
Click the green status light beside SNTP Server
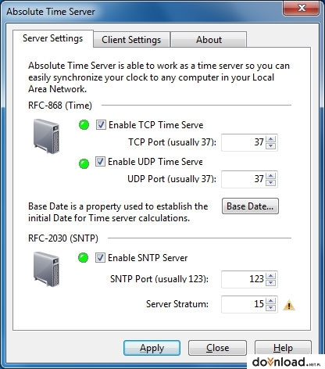84,258
